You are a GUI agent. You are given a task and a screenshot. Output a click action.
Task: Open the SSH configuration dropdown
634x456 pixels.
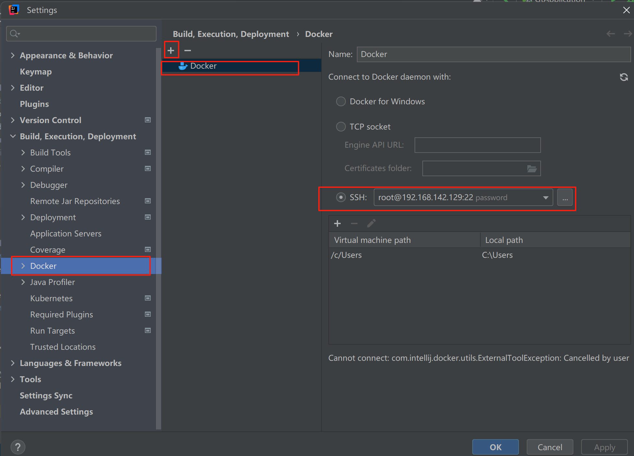click(x=546, y=198)
